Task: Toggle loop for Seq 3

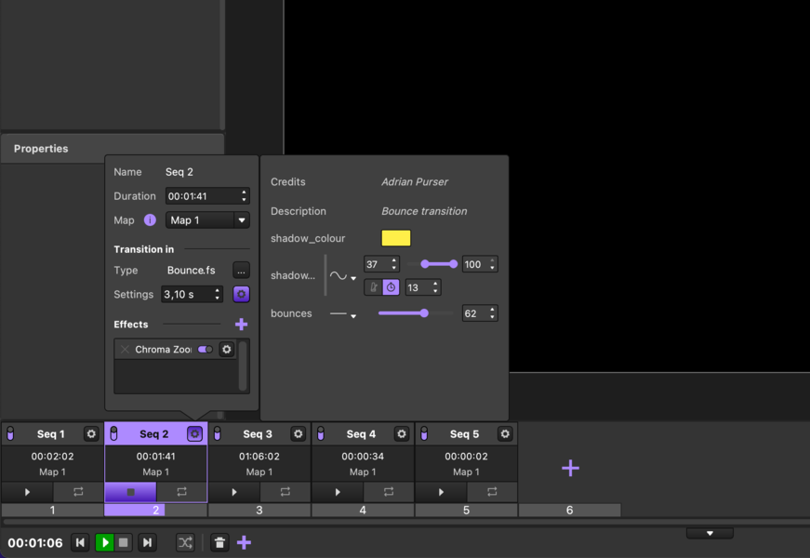Action: (x=285, y=492)
